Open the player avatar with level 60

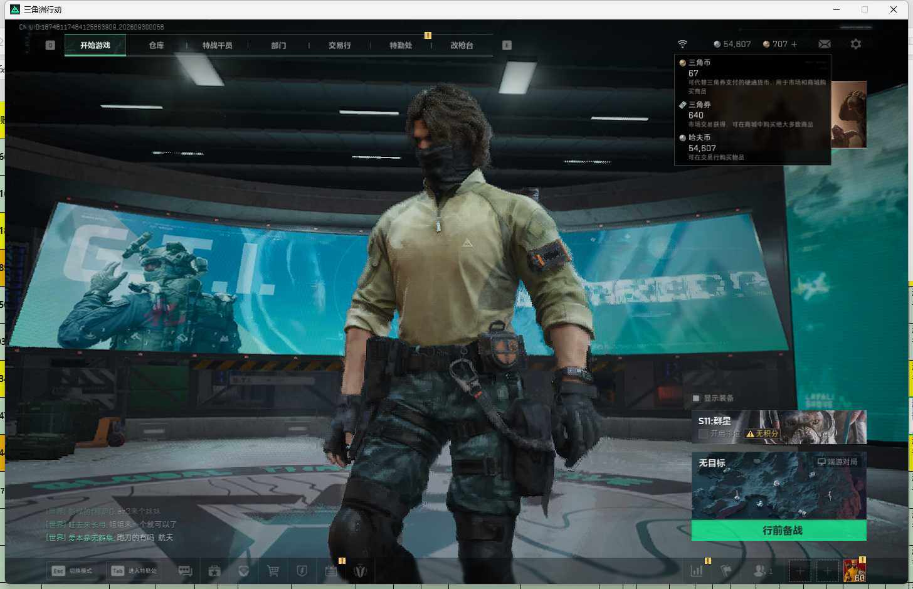(x=855, y=571)
